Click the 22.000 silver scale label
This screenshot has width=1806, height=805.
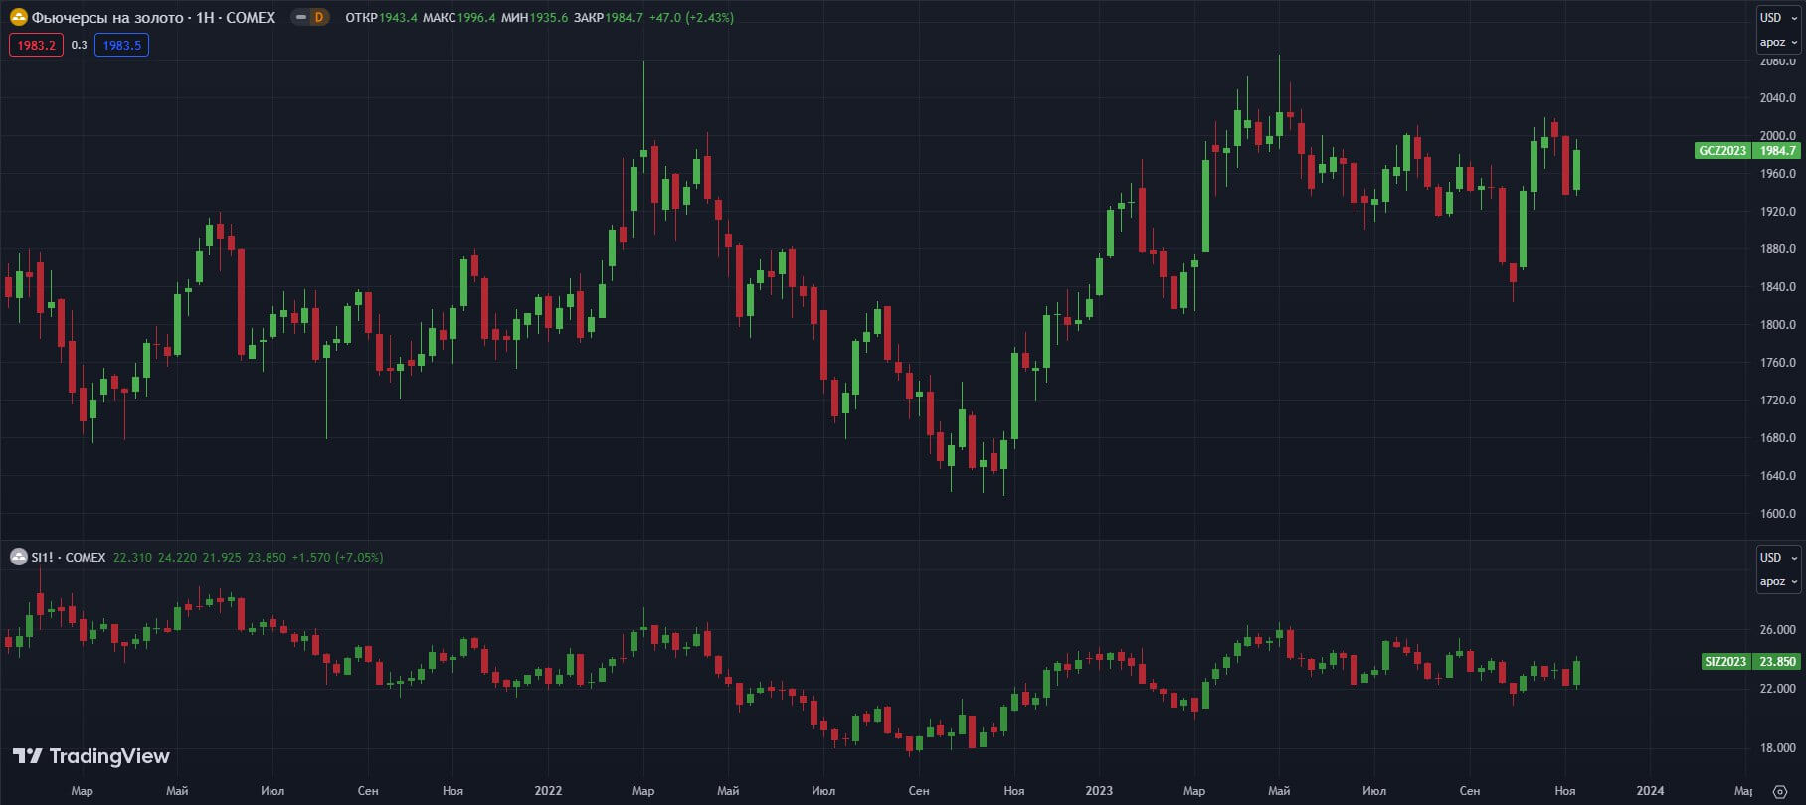coord(1778,688)
